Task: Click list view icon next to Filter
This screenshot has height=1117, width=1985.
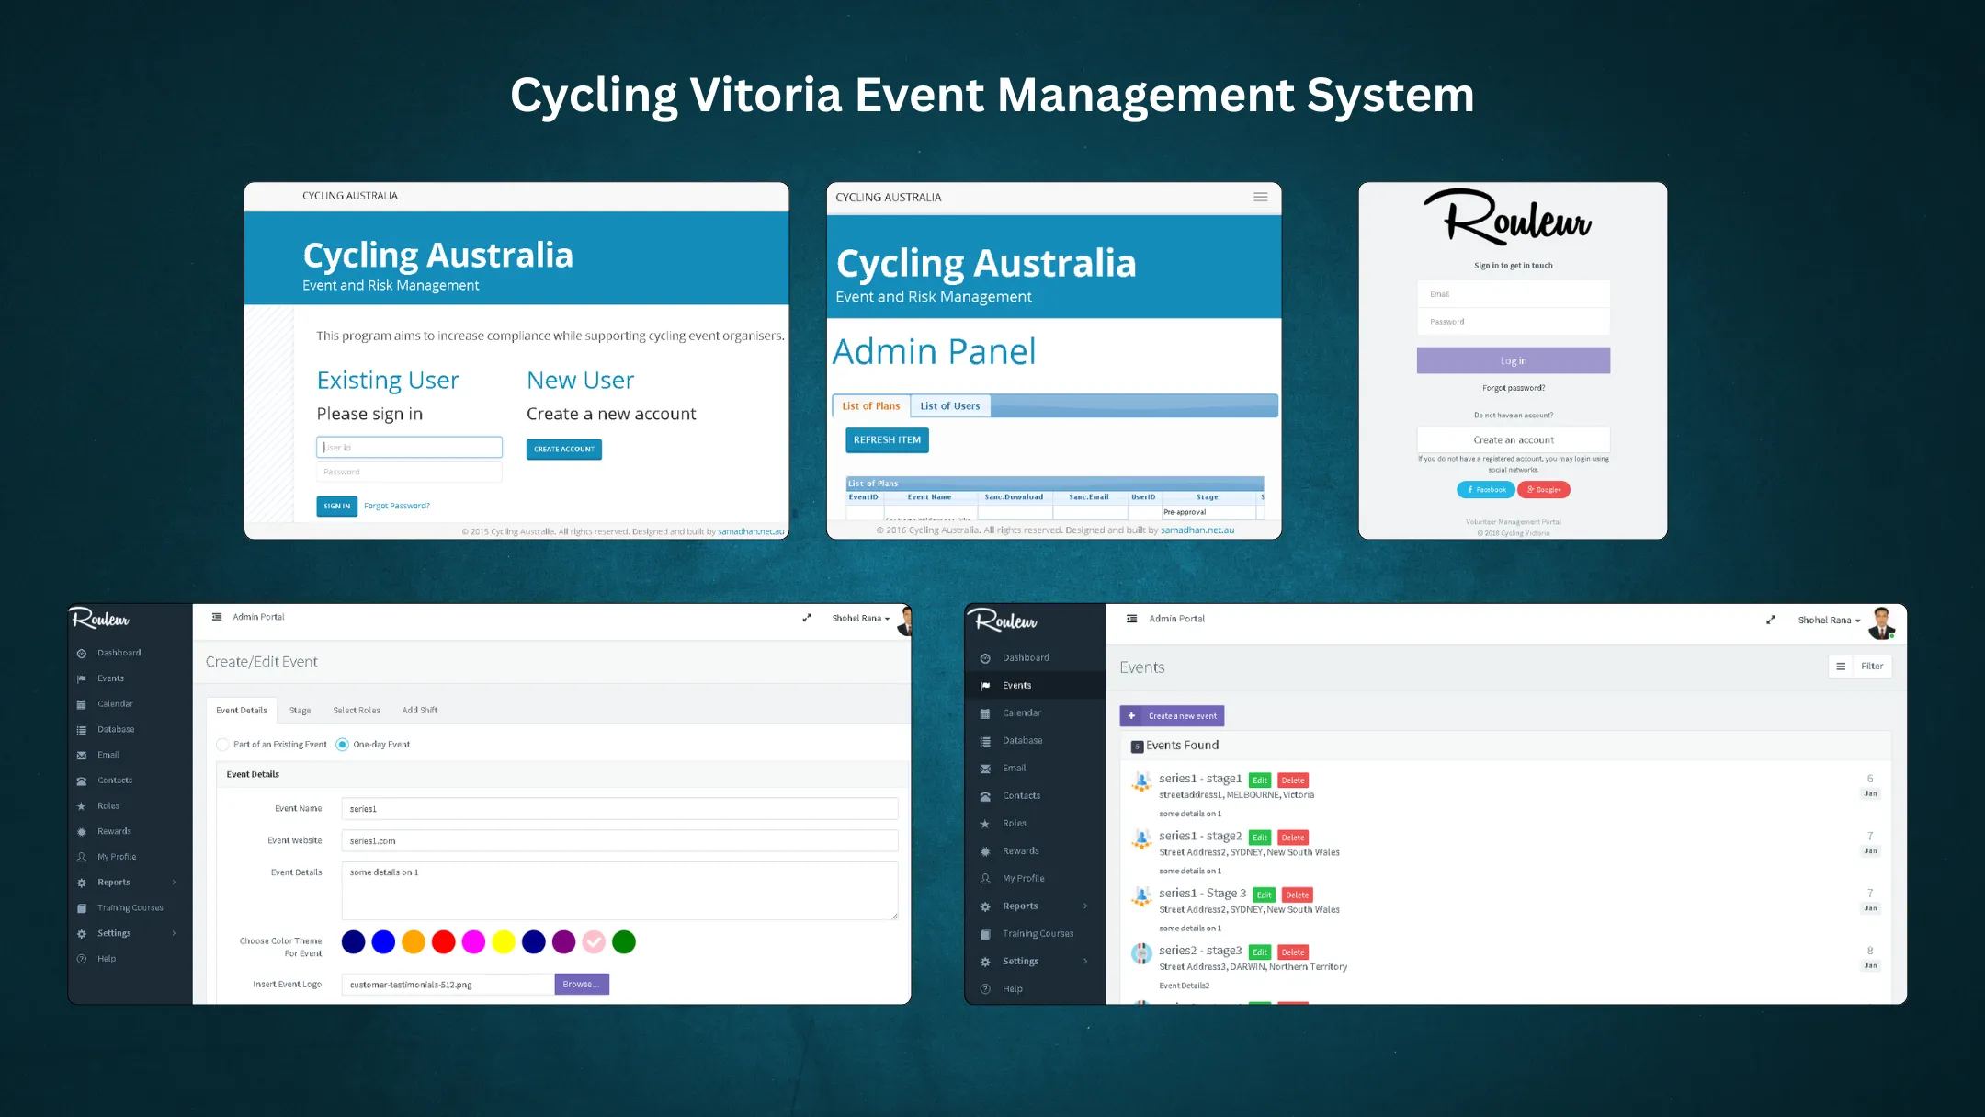Action: click(1840, 667)
